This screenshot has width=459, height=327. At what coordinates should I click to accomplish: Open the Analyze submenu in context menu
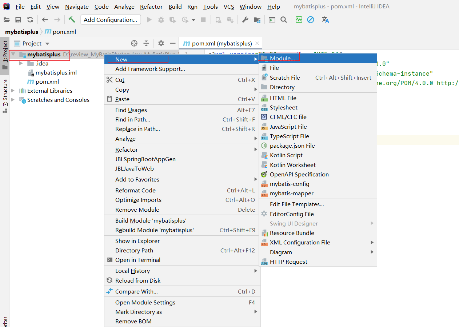[x=182, y=139]
